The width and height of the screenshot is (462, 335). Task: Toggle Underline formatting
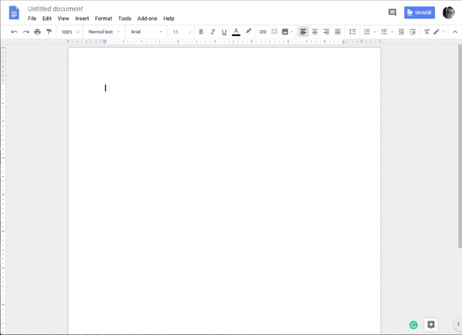(x=224, y=32)
